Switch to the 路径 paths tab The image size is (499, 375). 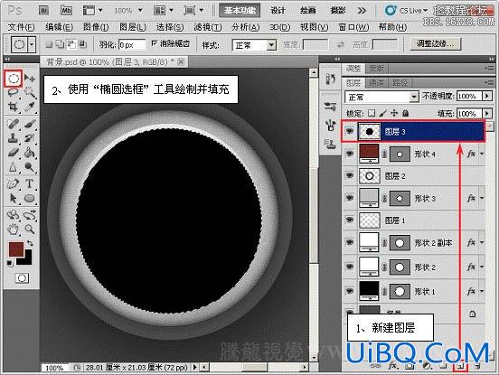pos(400,83)
